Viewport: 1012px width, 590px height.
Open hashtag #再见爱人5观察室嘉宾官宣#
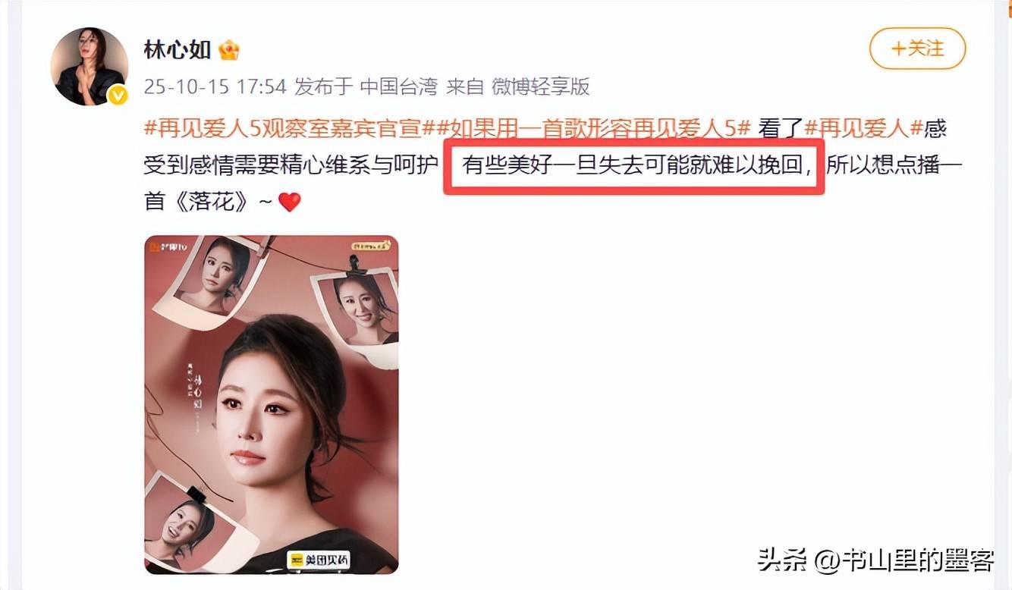[x=282, y=128]
